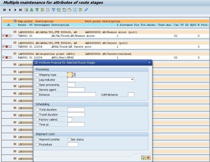The height and width of the screenshot is (162, 210).
Task: Expand the 1AU000000 route folder
Action: pos(15,86)
